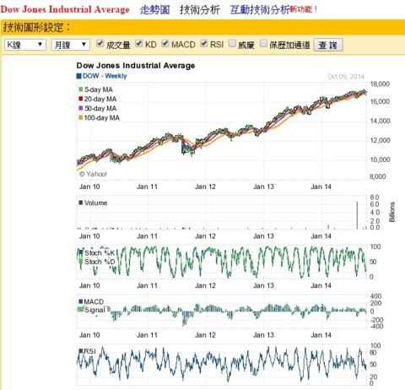This screenshot has height=390, width=405.
Task: Click the 技術圖形設定 settings header
Action: (x=36, y=27)
